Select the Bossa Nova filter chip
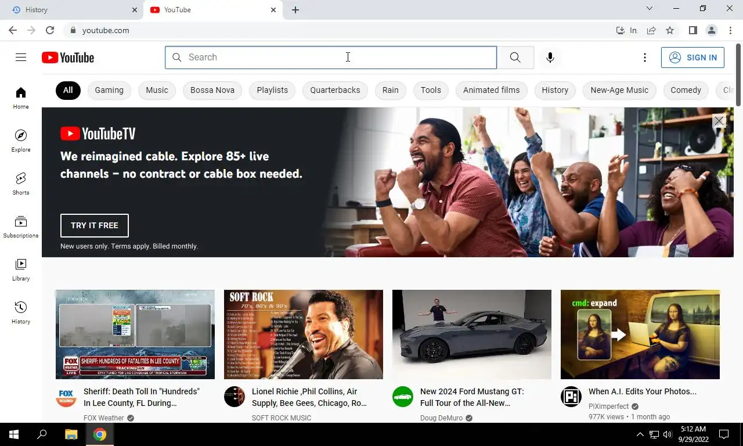 coord(212,90)
